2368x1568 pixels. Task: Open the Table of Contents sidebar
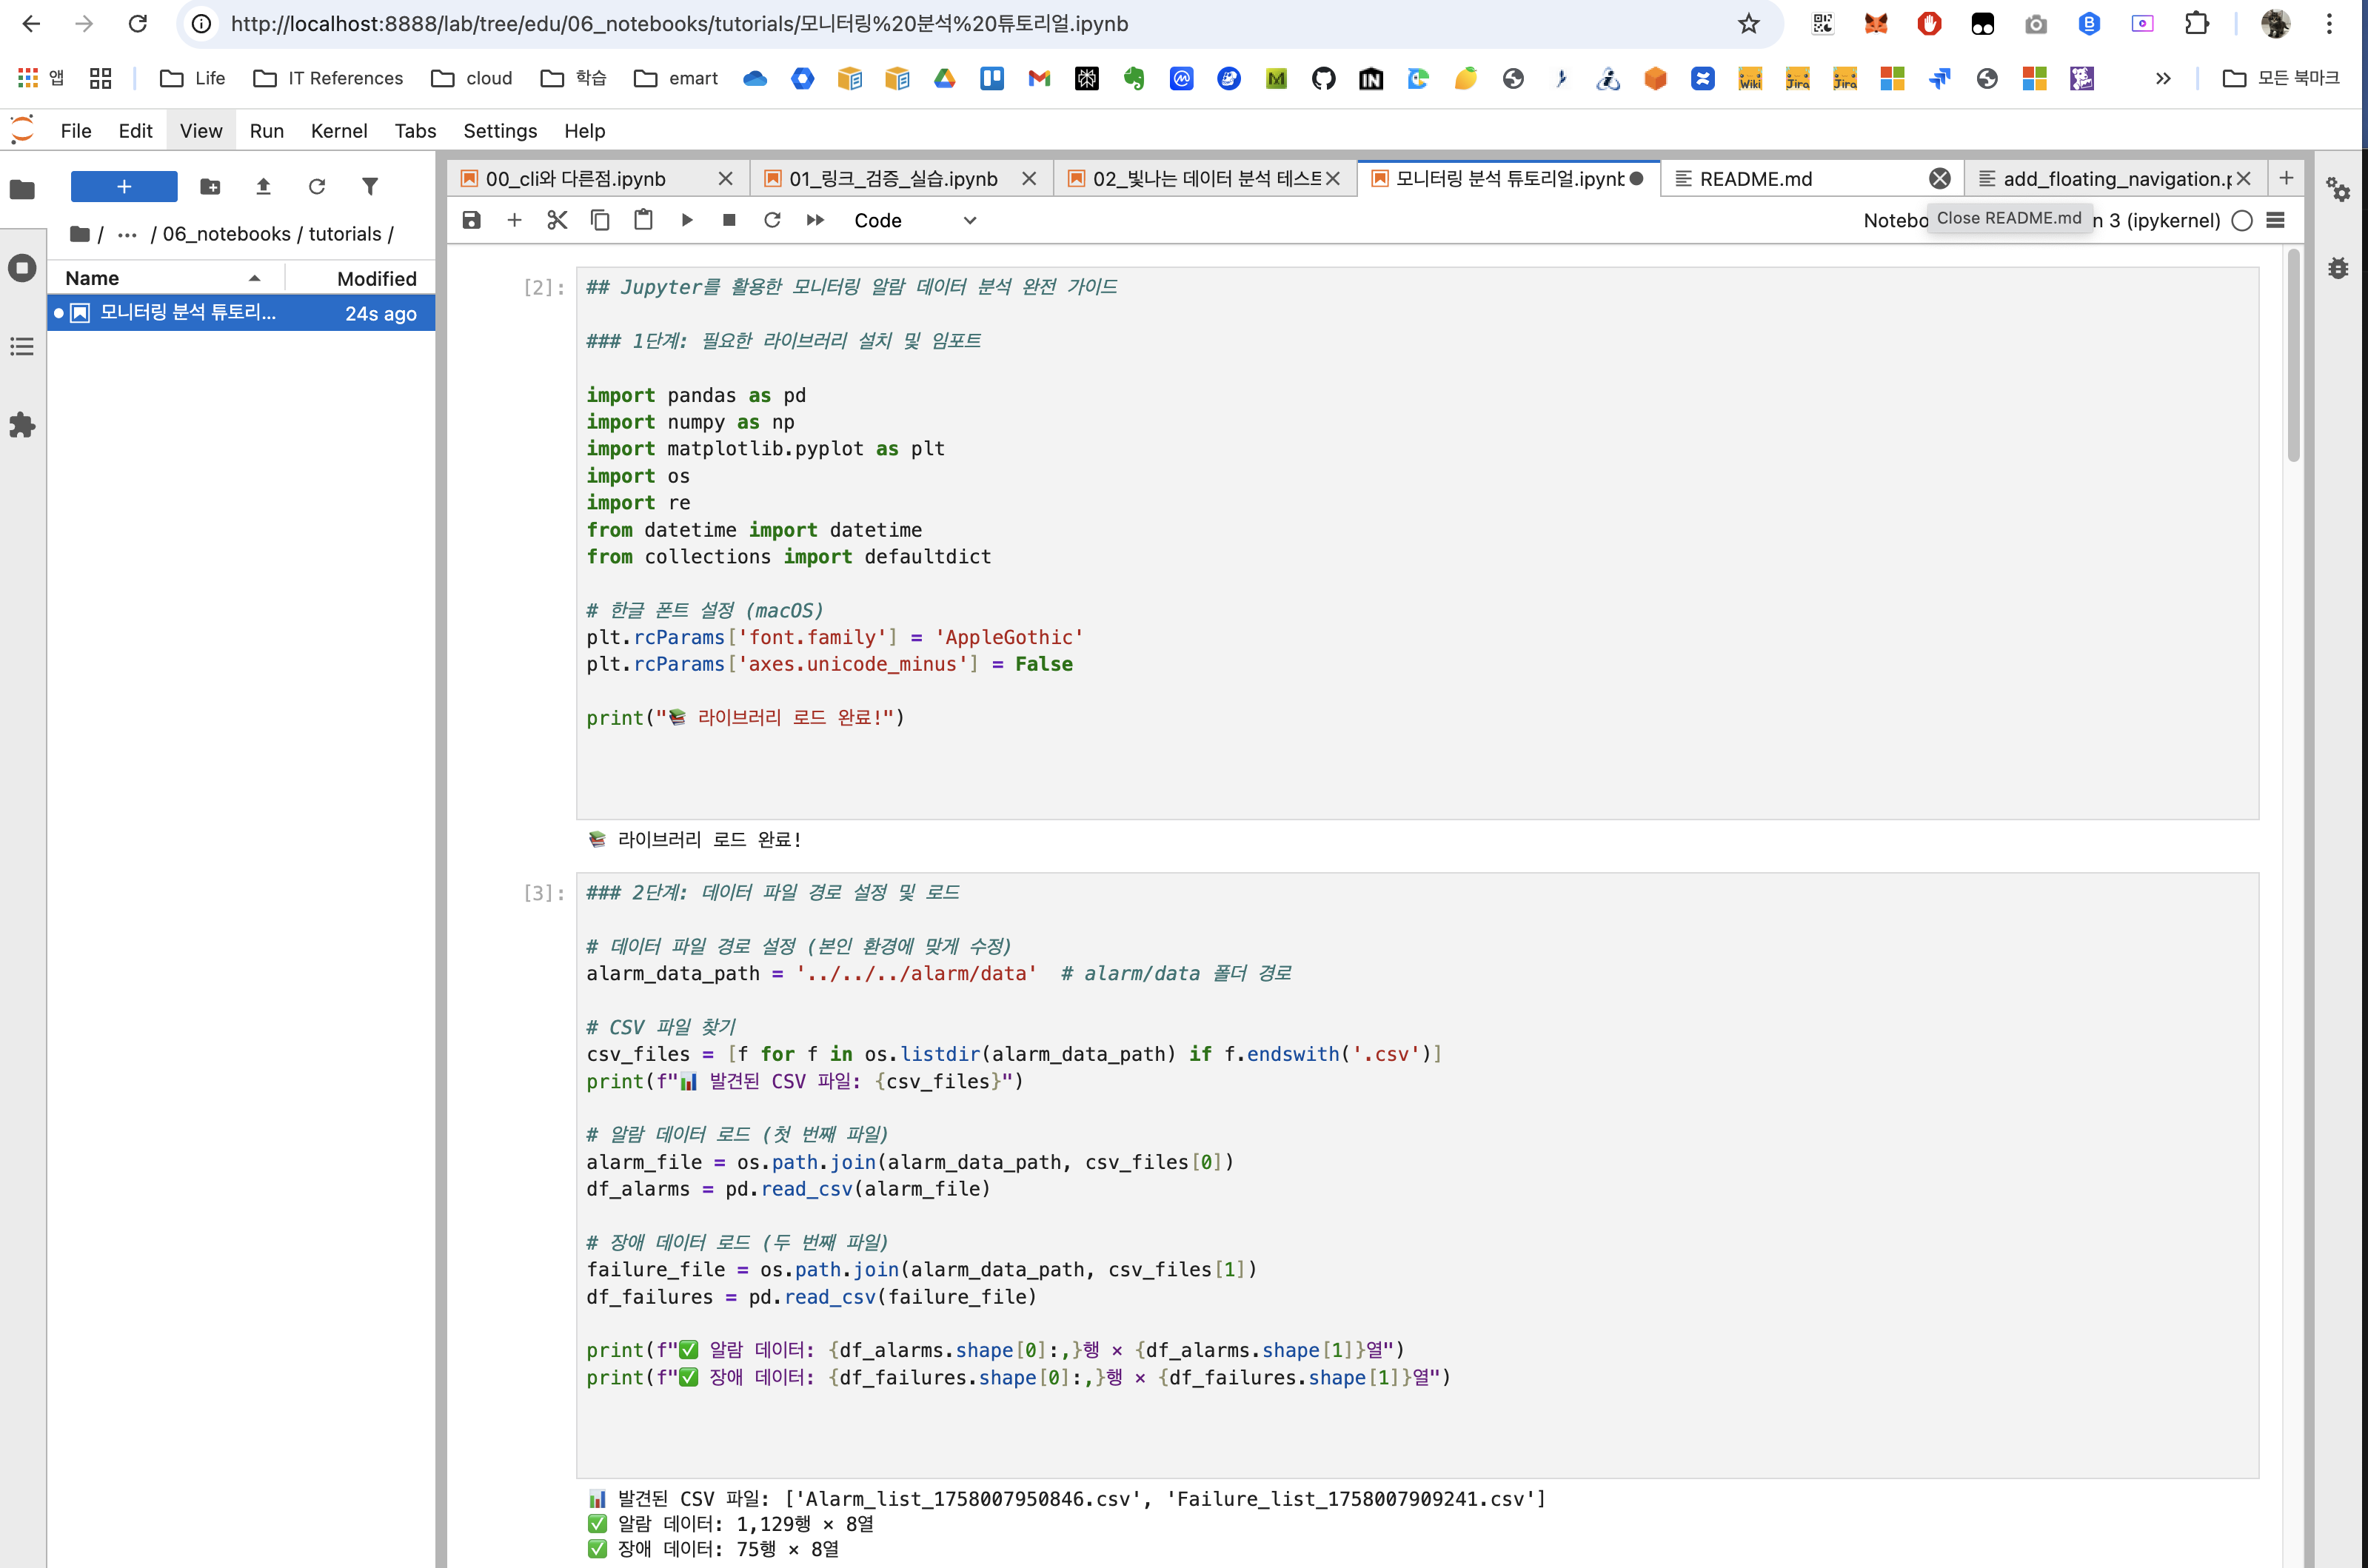(x=22, y=347)
